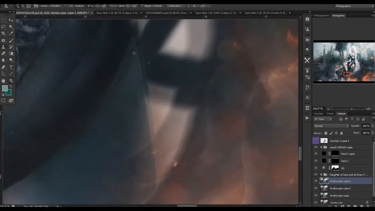This screenshot has width=375, height=211.
Task: Switch to Sans titre-3 document tab
Action: coord(265,13)
